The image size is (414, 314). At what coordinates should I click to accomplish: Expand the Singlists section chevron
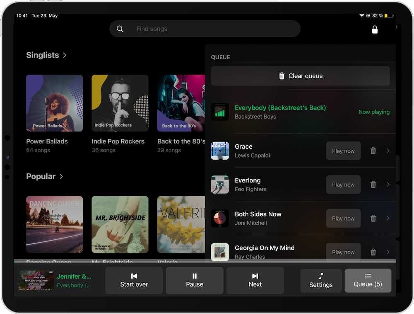[65, 55]
